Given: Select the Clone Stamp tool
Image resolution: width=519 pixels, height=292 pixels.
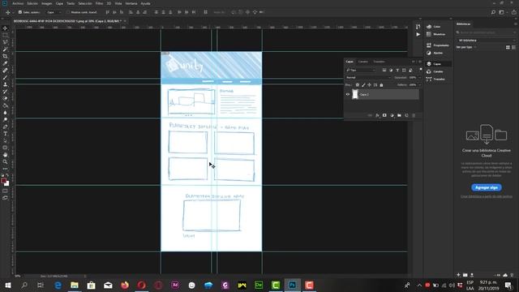Looking at the screenshot, I should [x=5, y=84].
